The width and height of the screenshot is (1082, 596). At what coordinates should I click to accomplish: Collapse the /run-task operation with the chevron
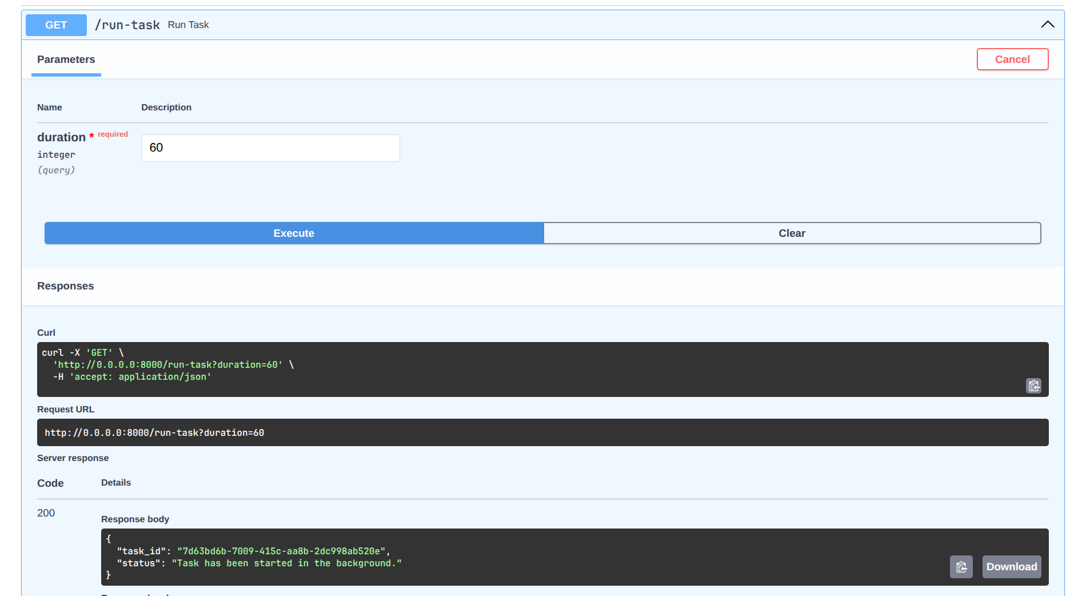(1047, 25)
